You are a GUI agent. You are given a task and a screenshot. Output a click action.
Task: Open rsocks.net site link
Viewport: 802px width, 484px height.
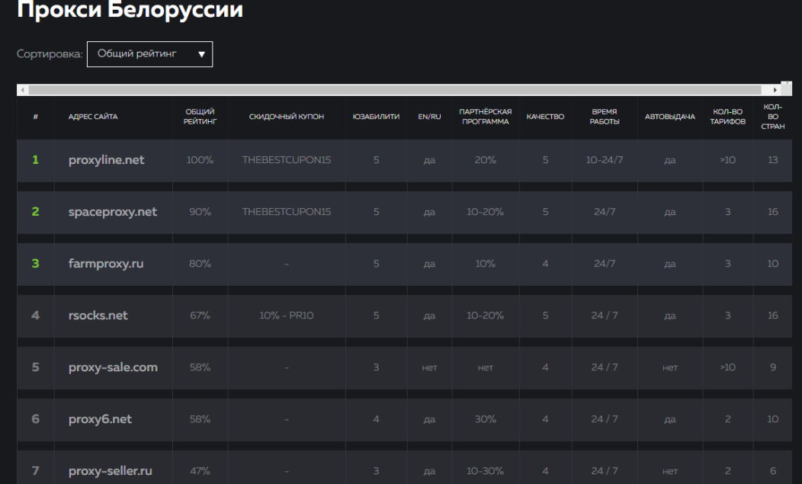pyautogui.click(x=98, y=316)
